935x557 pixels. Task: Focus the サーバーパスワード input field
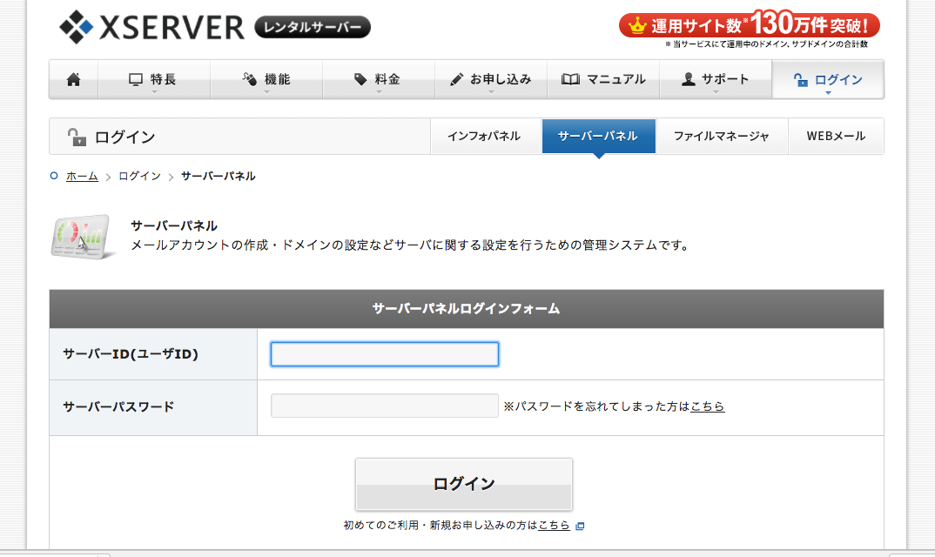tap(385, 406)
